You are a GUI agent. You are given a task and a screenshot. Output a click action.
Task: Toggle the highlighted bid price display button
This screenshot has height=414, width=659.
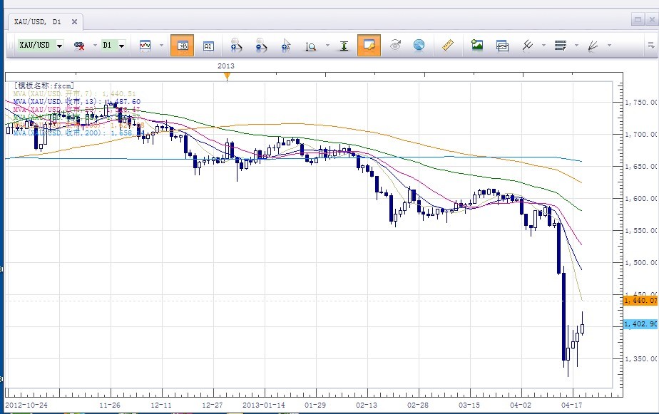click(183, 46)
